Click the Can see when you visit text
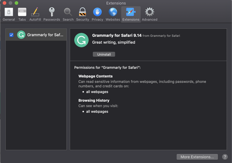This screenshot has height=163, width=232. (x=98, y=106)
